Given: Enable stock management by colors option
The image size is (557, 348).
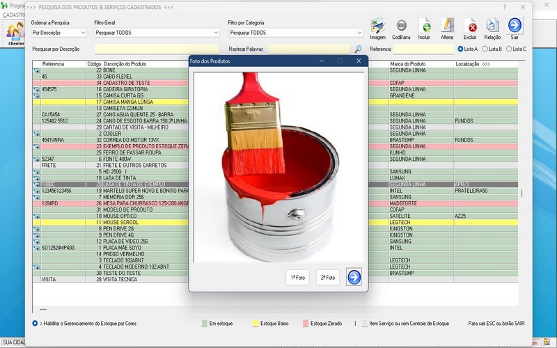Looking at the screenshot, I should coord(36,323).
